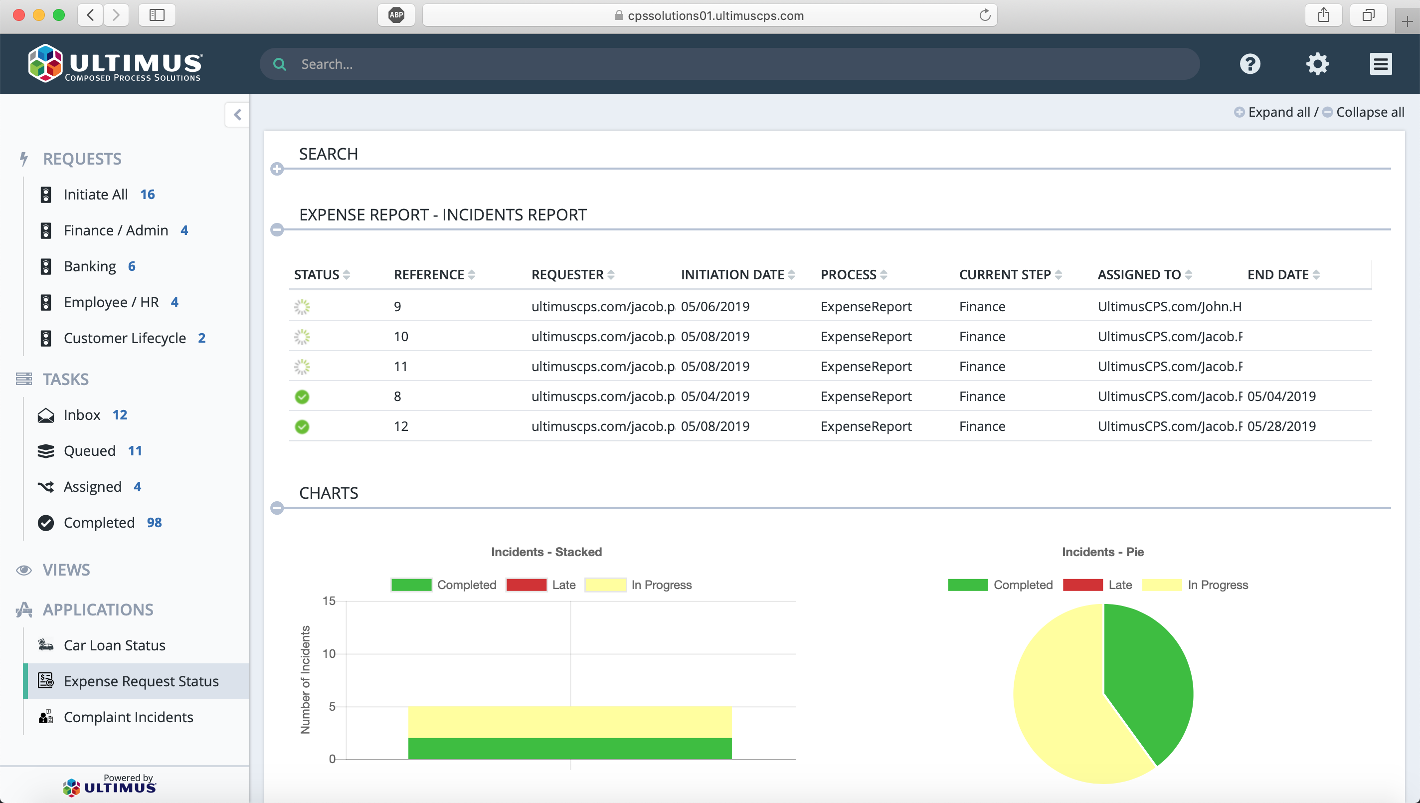Click the settings gear icon top right
The image size is (1420, 803).
pos(1317,63)
